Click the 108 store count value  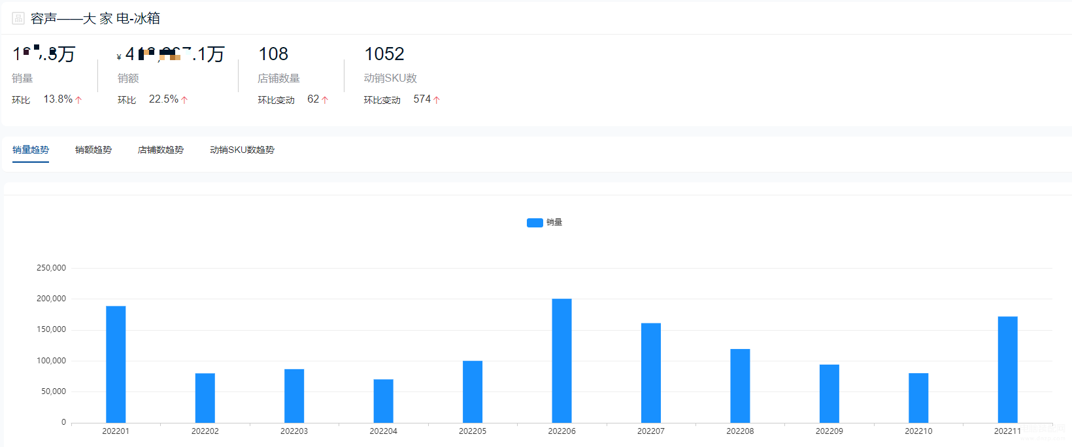click(273, 54)
